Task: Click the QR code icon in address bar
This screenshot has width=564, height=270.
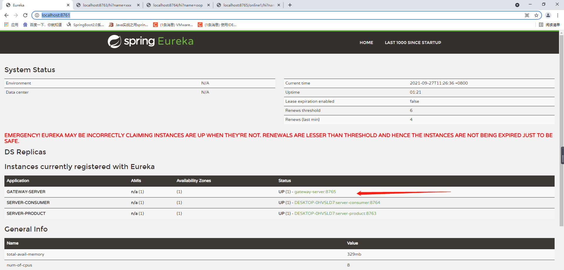Action: tap(527, 15)
